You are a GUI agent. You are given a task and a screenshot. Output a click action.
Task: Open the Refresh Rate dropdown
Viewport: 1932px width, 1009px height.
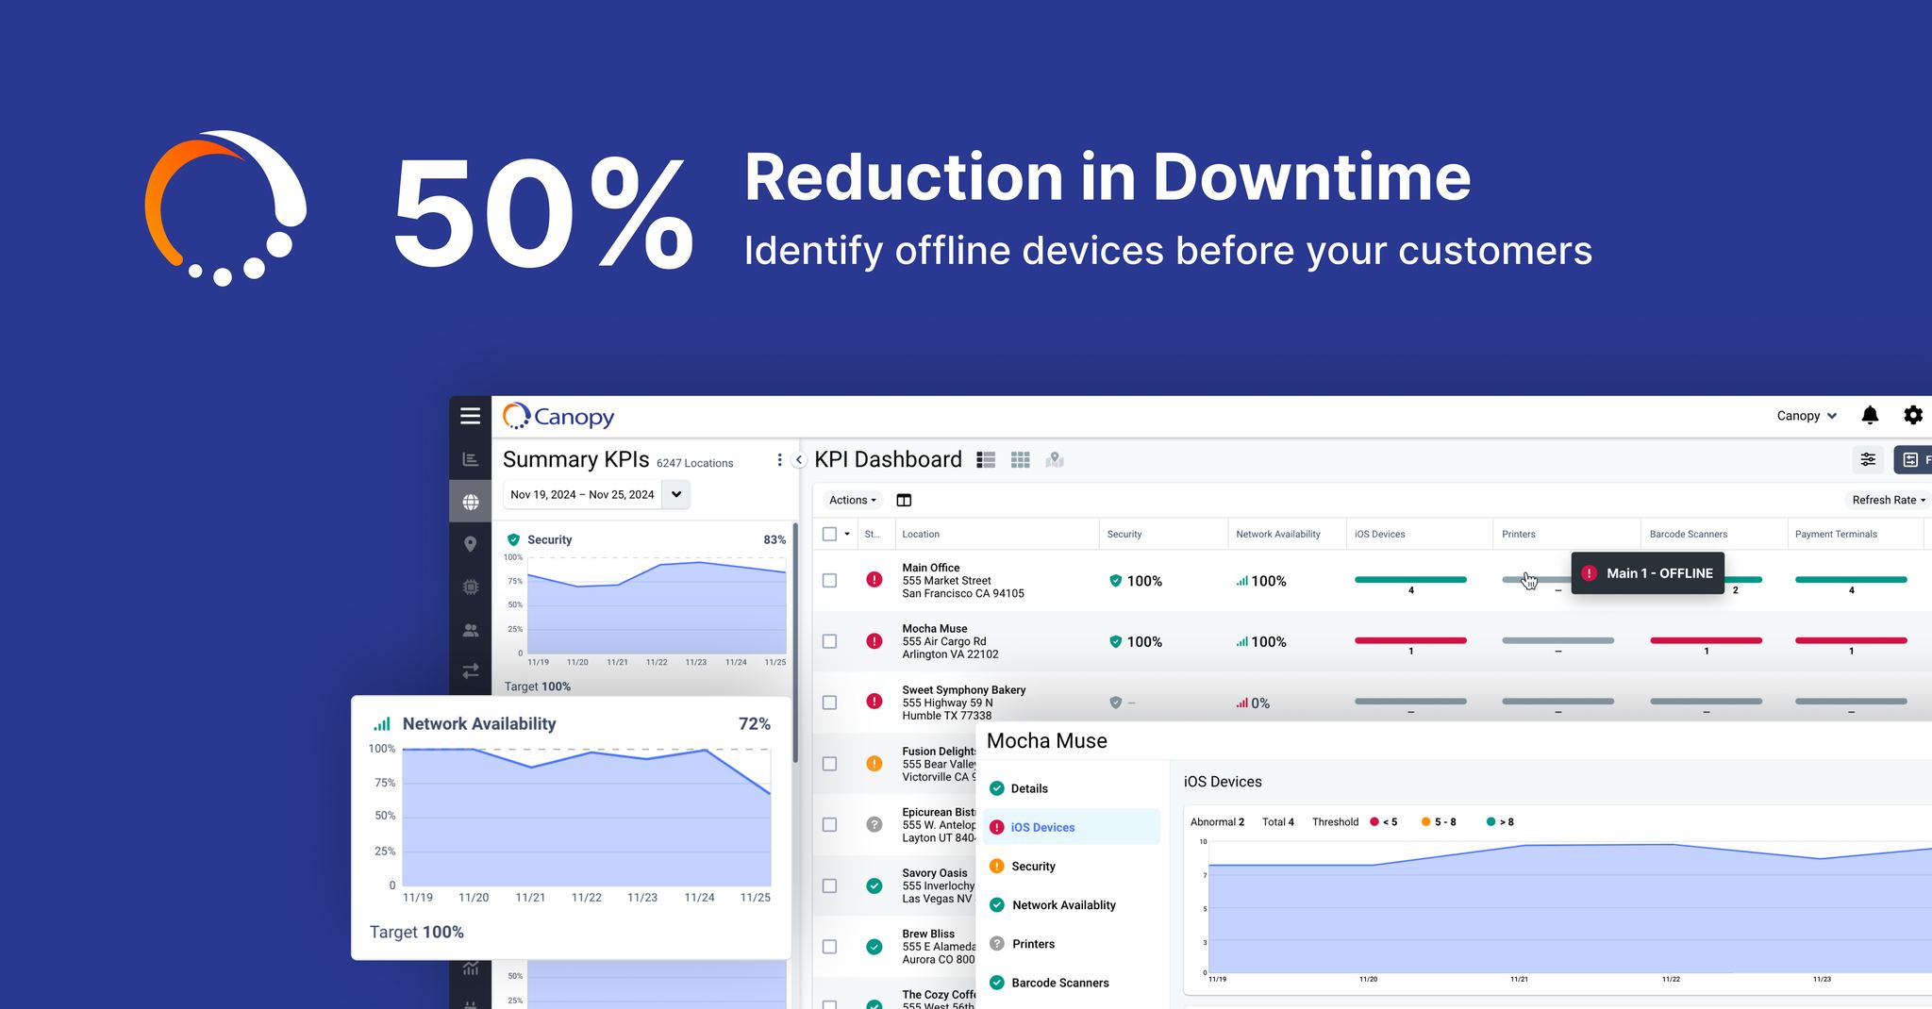(x=1889, y=500)
